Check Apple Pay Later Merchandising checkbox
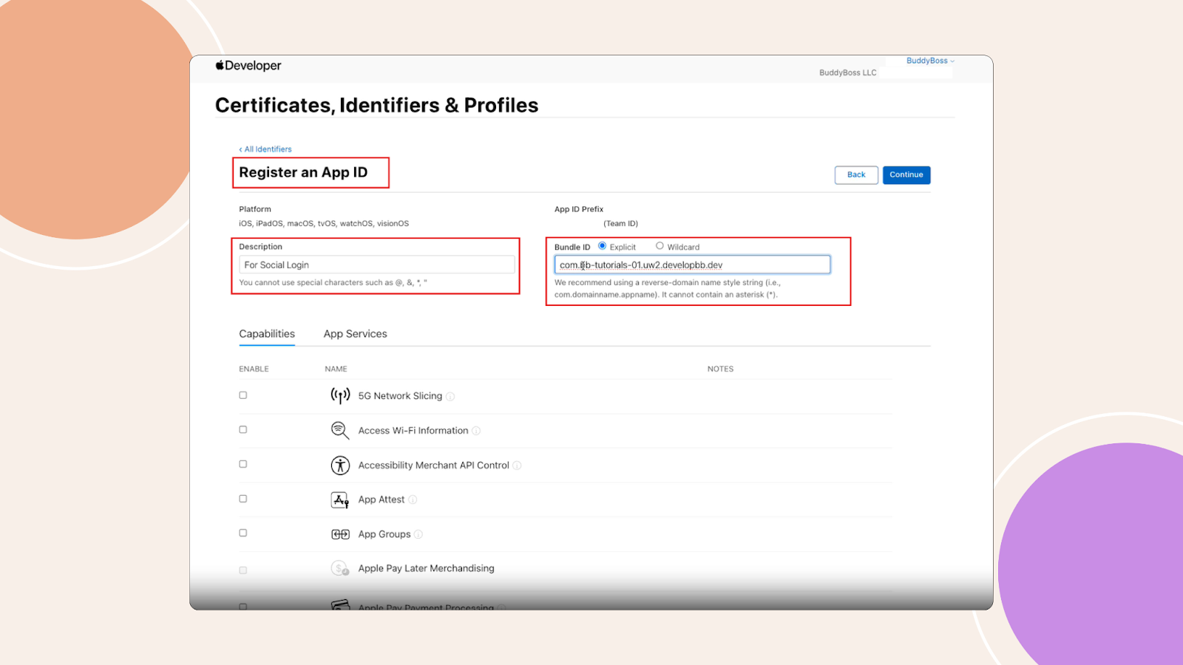1183x665 pixels. click(x=243, y=570)
